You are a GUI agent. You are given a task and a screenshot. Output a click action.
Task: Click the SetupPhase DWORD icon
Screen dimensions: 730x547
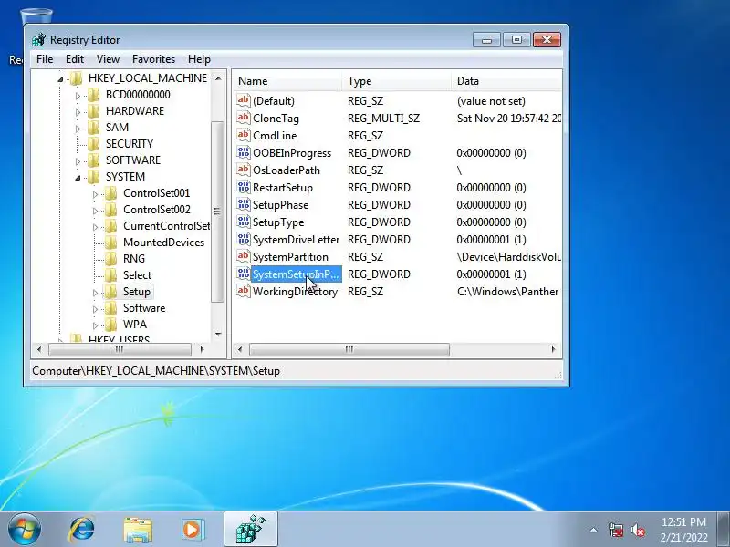[244, 204]
